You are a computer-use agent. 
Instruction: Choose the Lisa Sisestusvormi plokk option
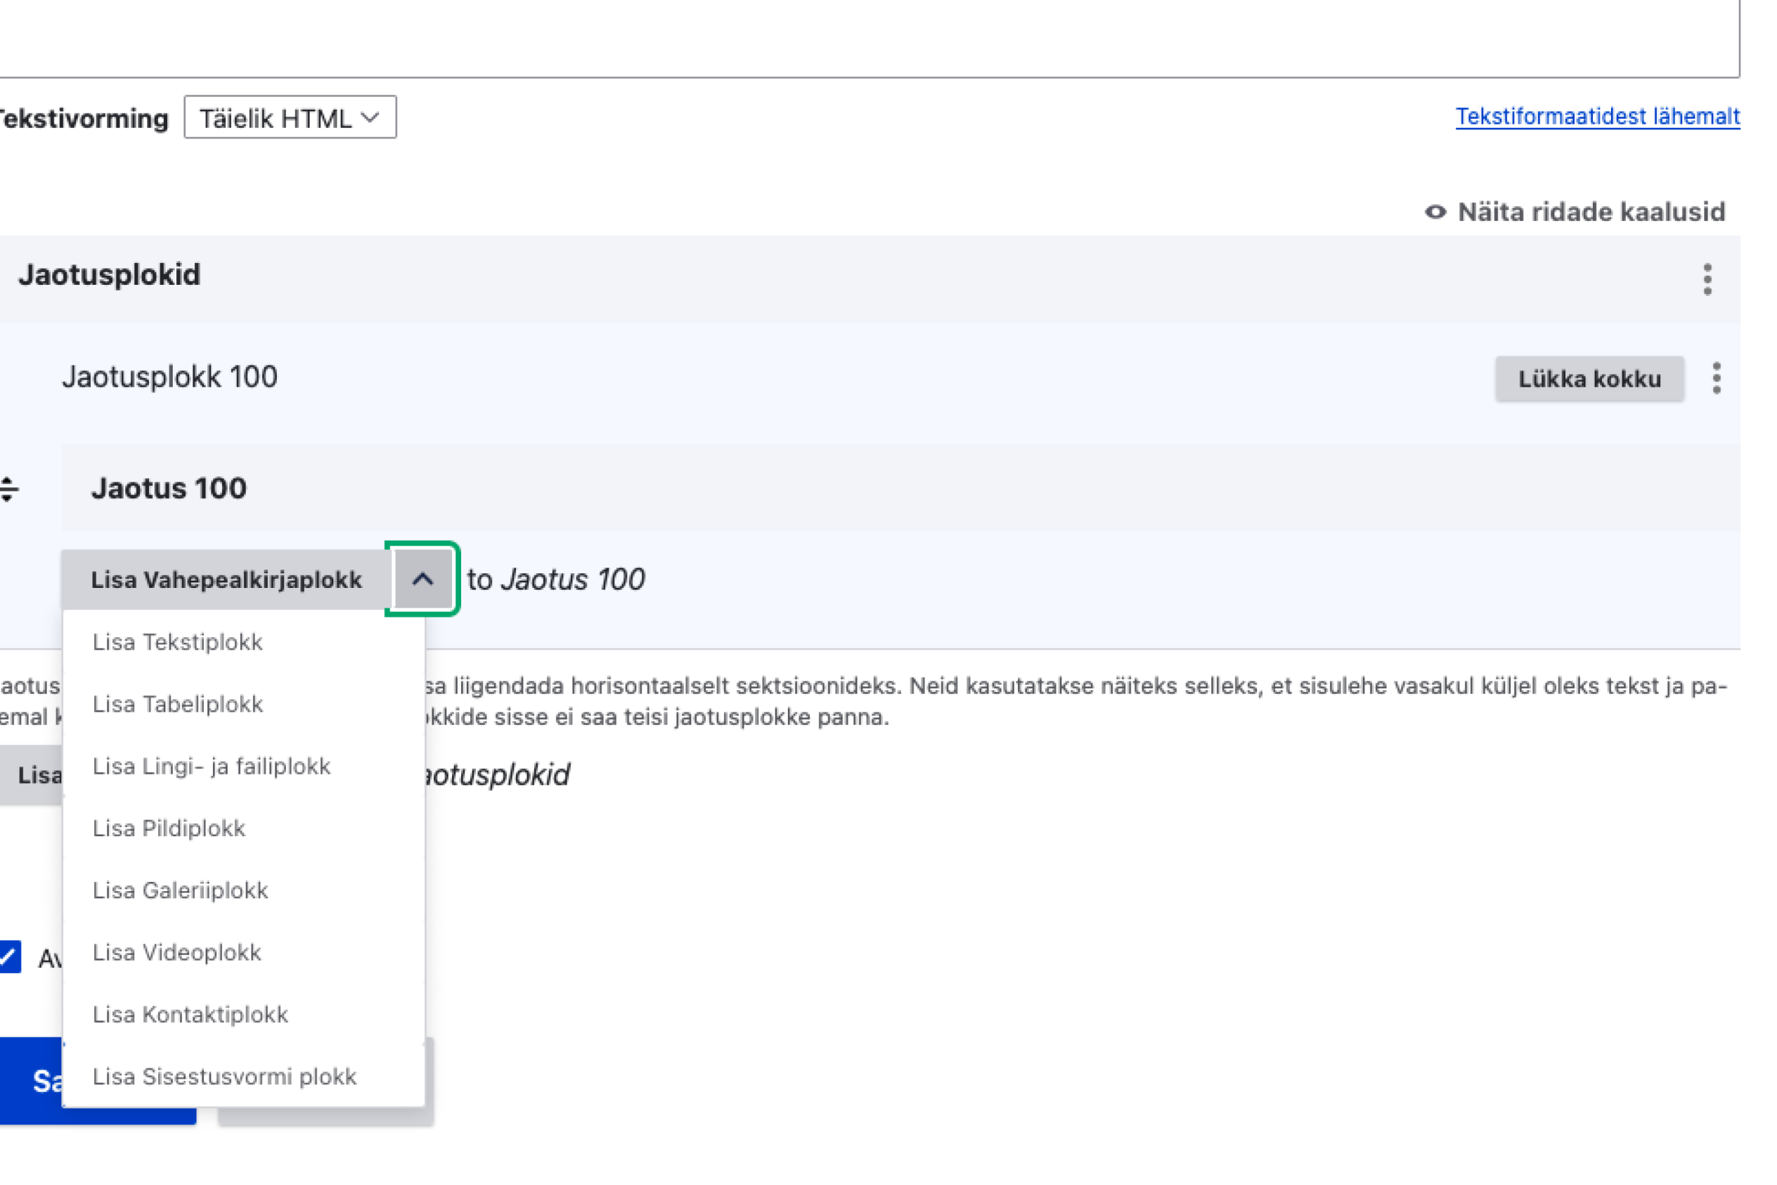[x=224, y=1076]
